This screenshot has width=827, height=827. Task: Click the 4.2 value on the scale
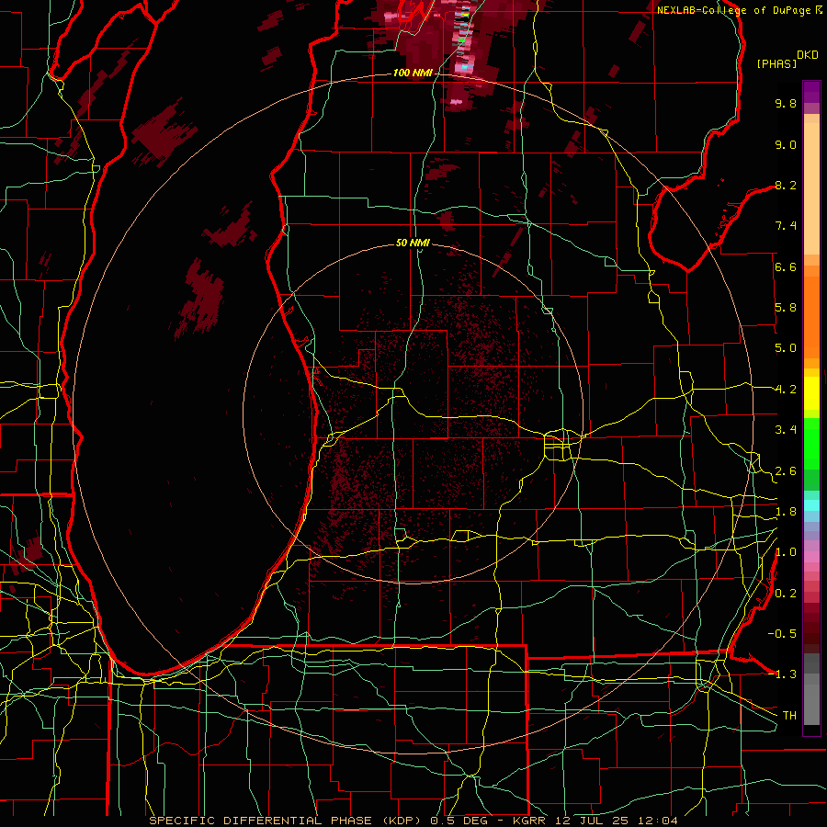click(x=786, y=390)
